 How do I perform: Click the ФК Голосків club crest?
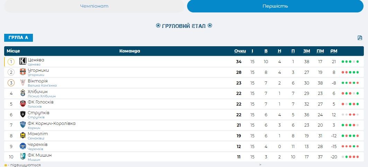[x=23, y=104]
